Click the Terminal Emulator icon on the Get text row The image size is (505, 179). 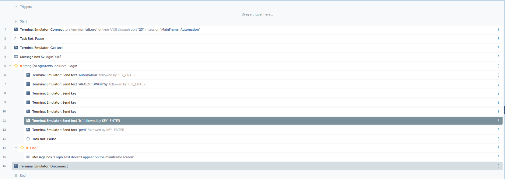click(x=16, y=48)
